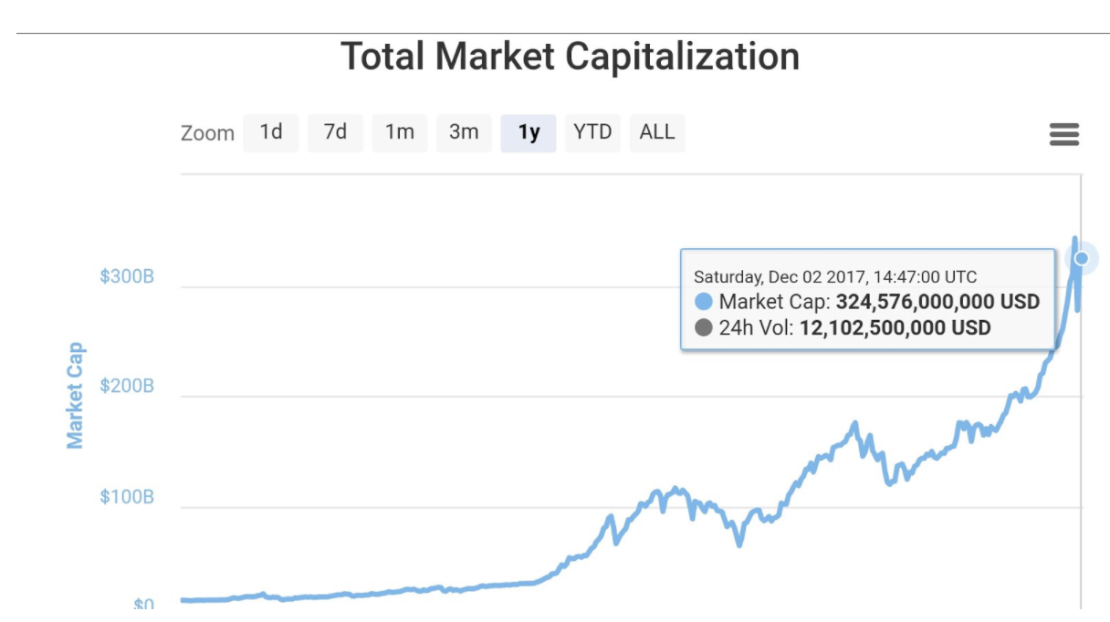
Task: Click the 324,576,000,000 USD market cap value
Action: point(937,302)
